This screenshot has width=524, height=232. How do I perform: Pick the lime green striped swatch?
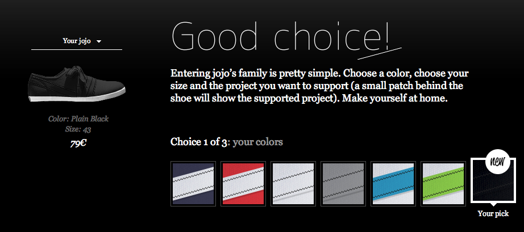[x=443, y=184]
